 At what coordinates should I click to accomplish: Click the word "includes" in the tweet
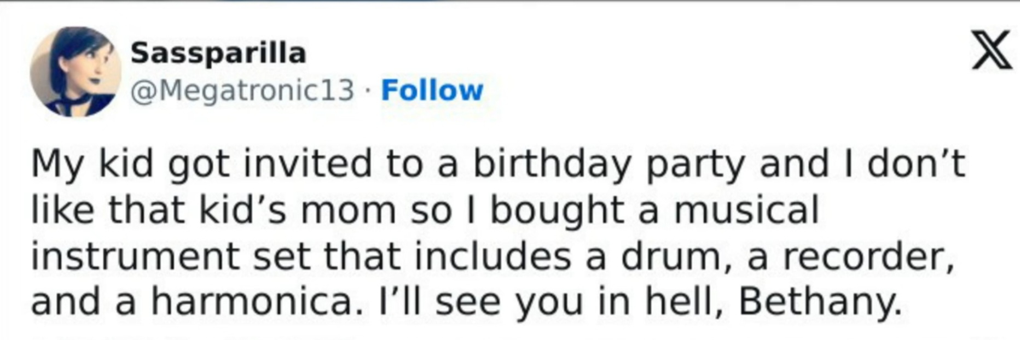click(x=492, y=255)
